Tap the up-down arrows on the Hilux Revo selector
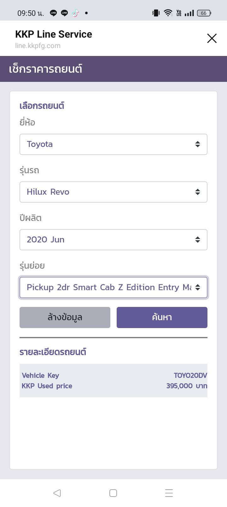 [198, 192]
